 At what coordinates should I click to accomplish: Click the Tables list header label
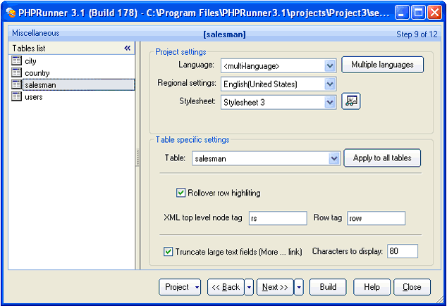29,49
